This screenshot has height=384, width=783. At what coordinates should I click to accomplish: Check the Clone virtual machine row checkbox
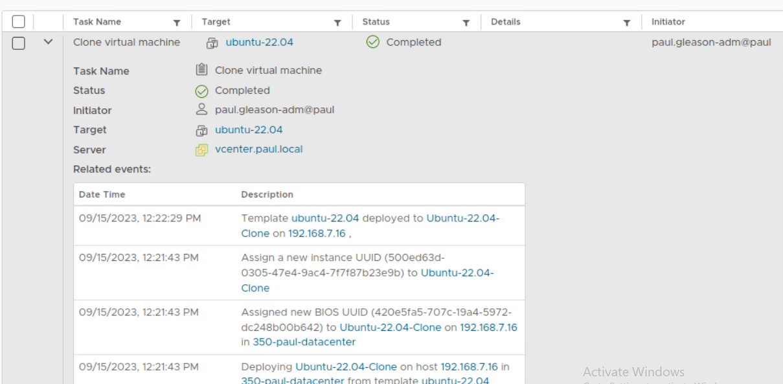19,43
